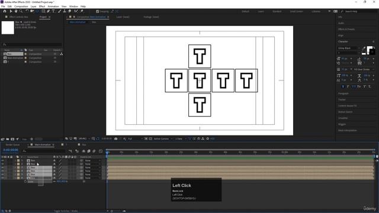Click the Toggle Switches / Modes button
Screen dimensions: 379x213
[x=66, y=211]
